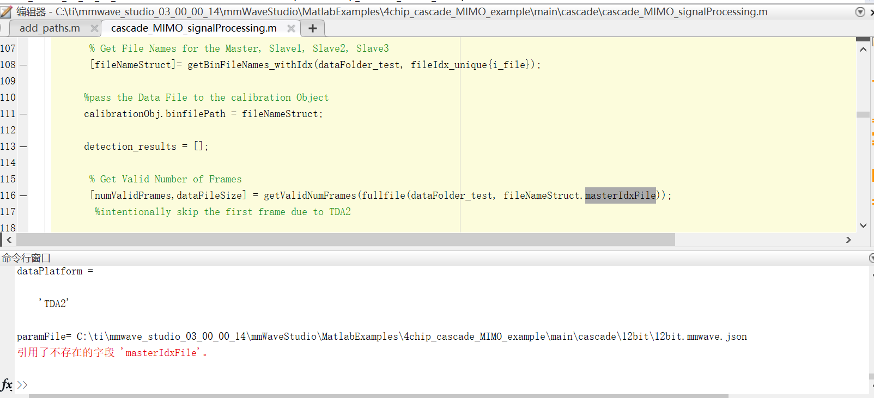The width and height of the screenshot is (874, 398).
Task: Click 'dataPlatform =' output in command window
Action: (x=55, y=271)
